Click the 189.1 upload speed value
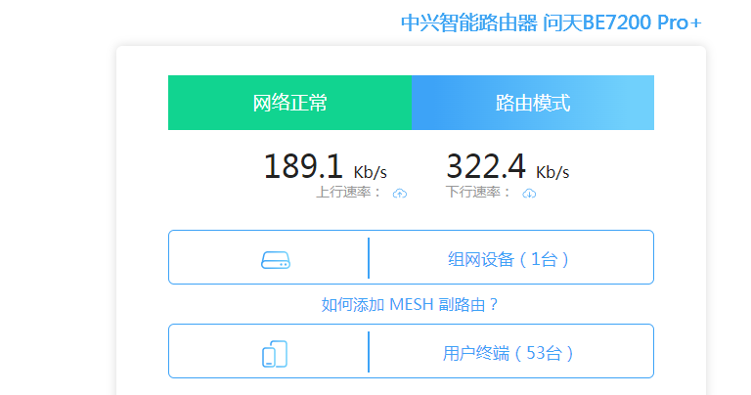This screenshot has width=751, height=395. click(303, 166)
